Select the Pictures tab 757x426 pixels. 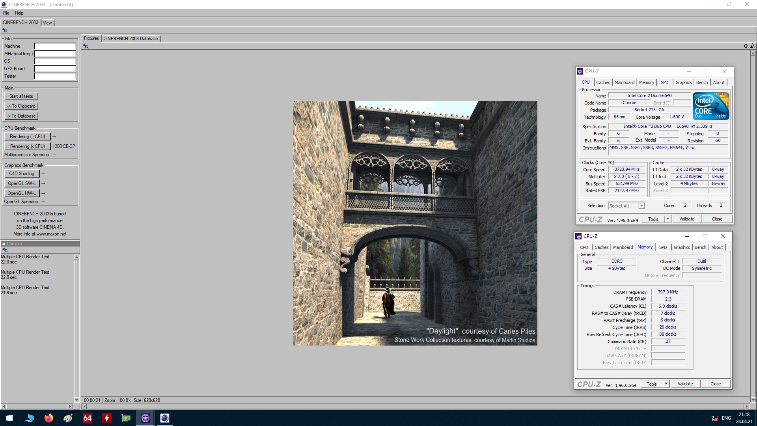(91, 38)
